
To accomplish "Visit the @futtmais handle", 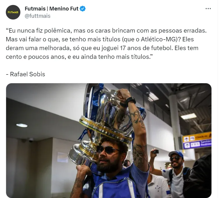I will click(38, 16).
